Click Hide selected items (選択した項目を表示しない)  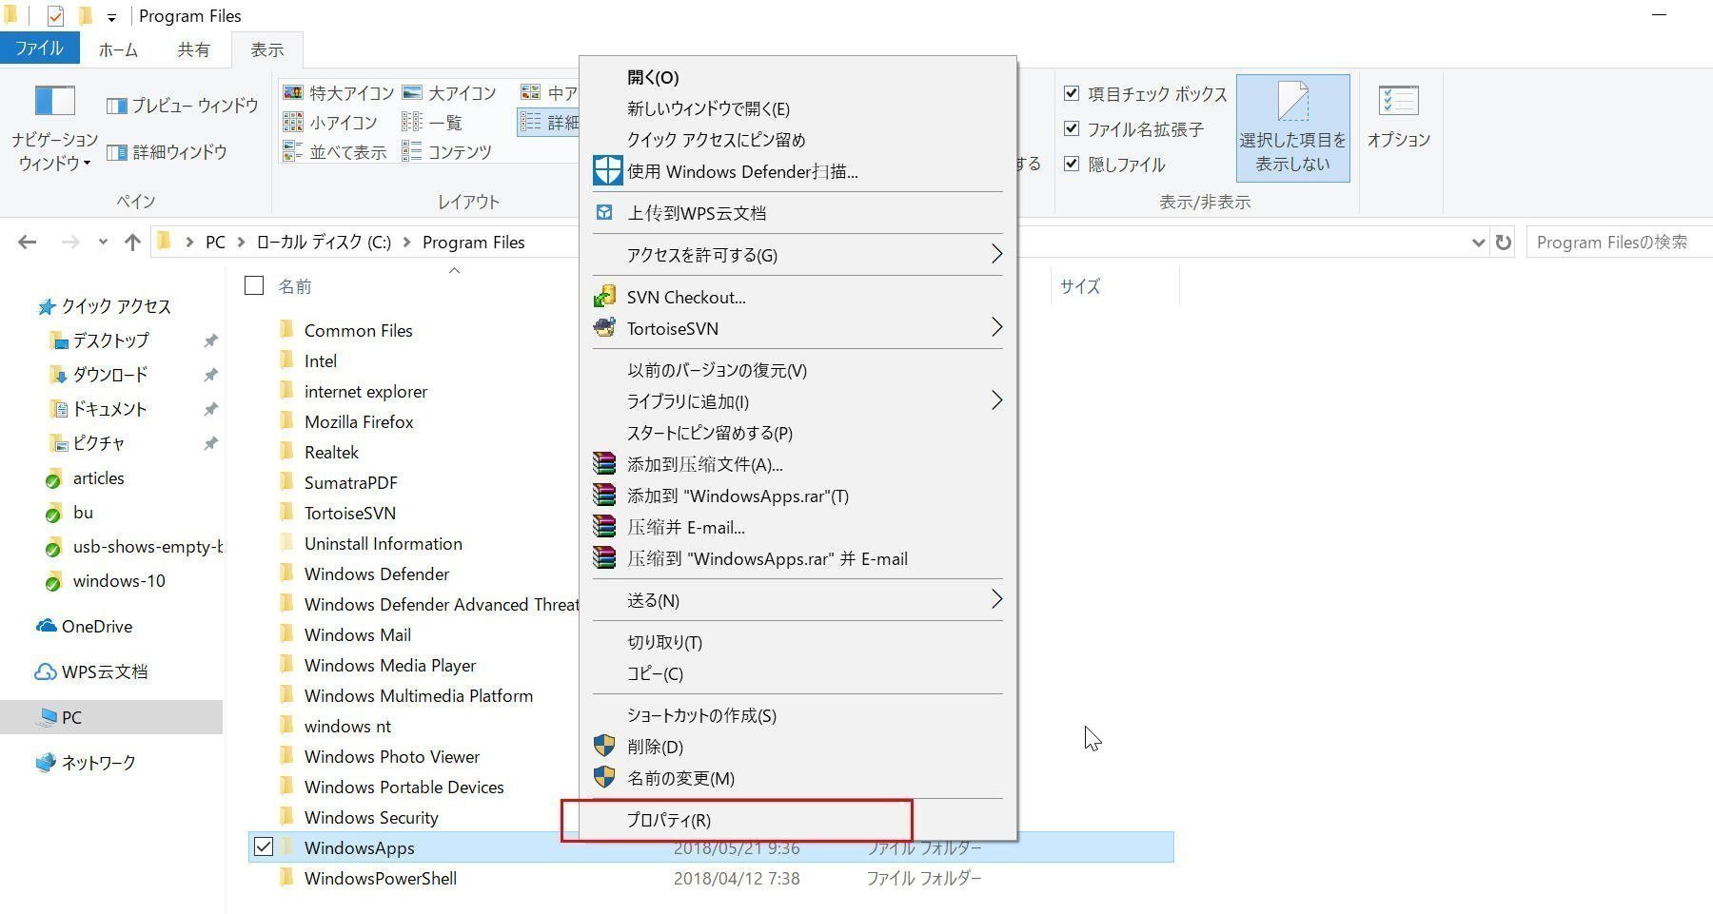[x=1292, y=128]
